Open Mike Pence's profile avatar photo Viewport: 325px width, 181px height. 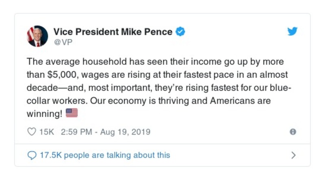click(37, 36)
